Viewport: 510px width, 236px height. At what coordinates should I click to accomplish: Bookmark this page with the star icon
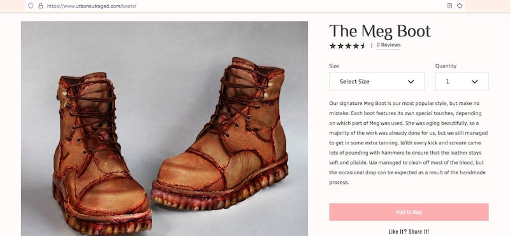(460, 6)
